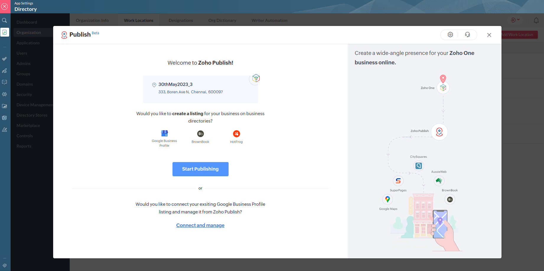544x271 pixels.
Task: Close the Publish dialog
Action: pos(489,35)
